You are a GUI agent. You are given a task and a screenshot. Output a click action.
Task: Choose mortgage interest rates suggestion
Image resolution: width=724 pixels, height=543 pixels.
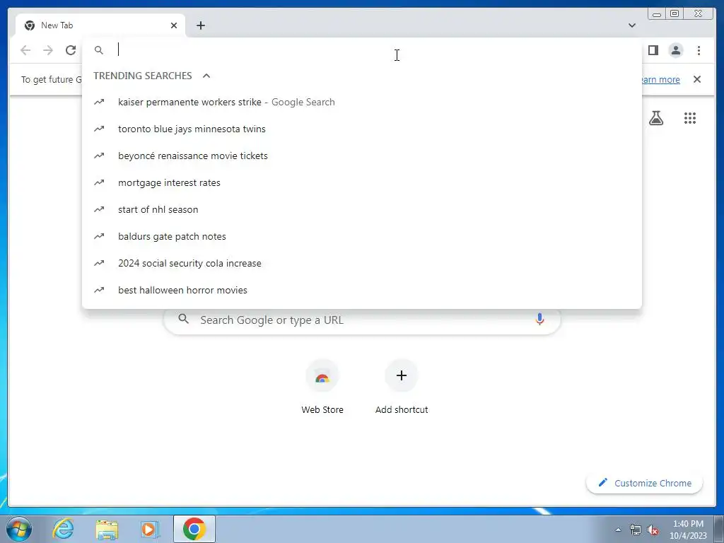coord(361,182)
